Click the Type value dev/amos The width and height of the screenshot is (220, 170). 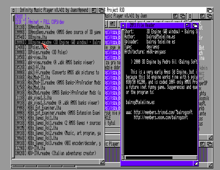[153, 47]
